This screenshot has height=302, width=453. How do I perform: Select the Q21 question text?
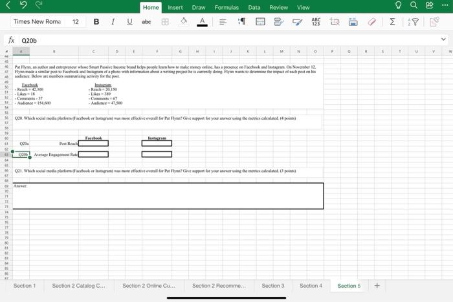[155, 171]
